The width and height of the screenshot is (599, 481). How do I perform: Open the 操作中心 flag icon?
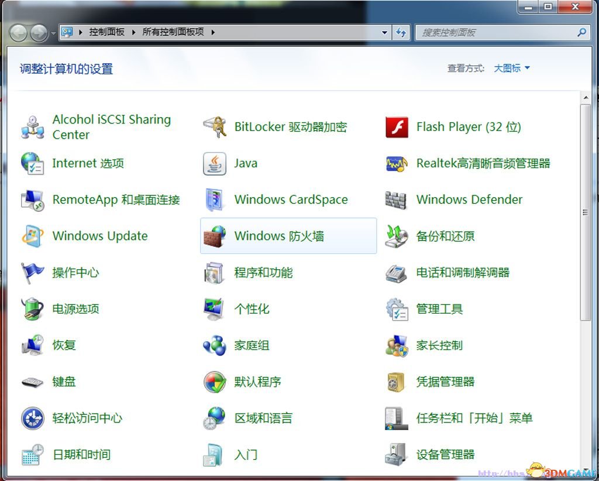click(33, 273)
